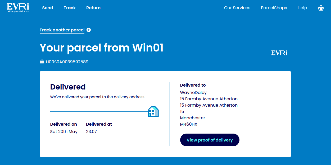331x165 pixels.
Task: Open the Track menu item
Action: point(70,8)
